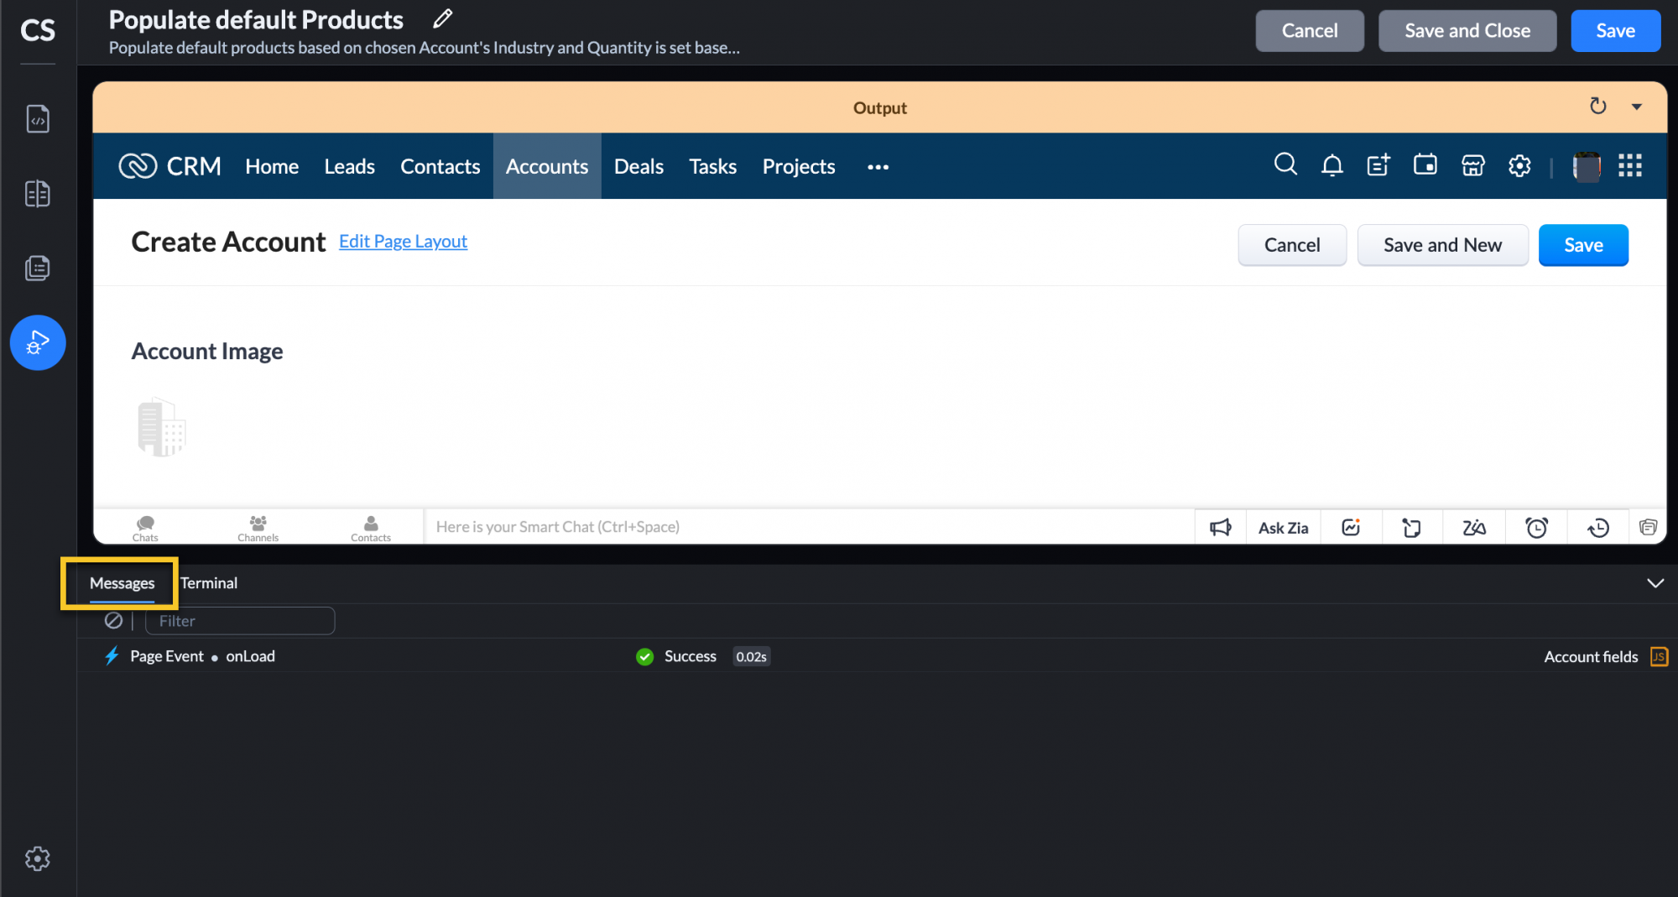This screenshot has height=897, width=1678.
Task: Select the Accounts module tab
Action: [x=547, y=166]
